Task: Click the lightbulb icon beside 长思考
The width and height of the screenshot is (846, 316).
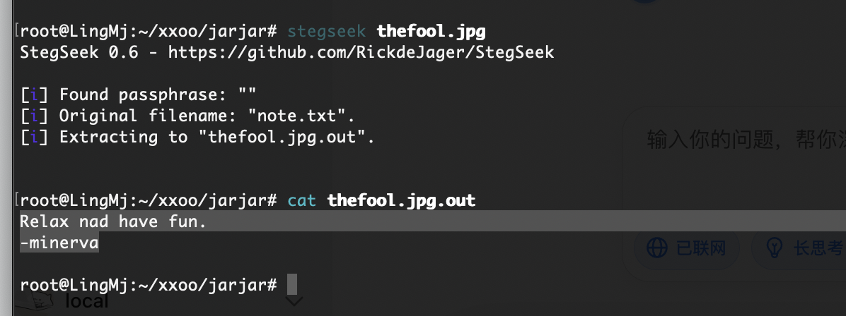Action: (x=775, y=248)
